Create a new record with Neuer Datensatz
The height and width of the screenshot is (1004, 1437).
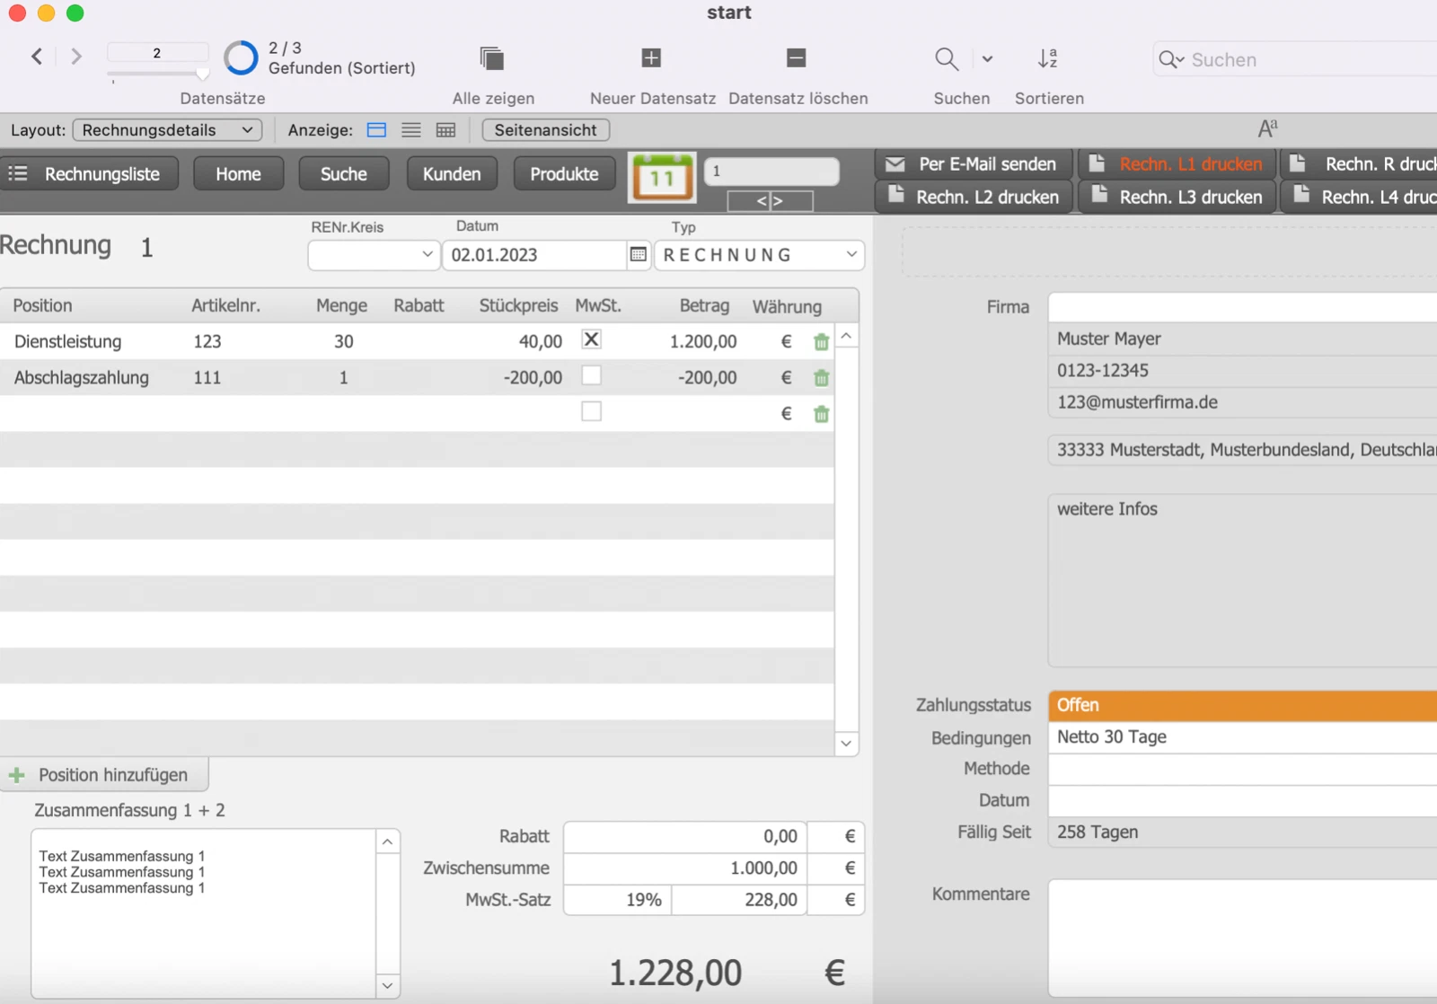651,59
